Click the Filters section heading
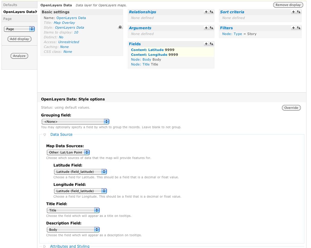 coord(226,28)
